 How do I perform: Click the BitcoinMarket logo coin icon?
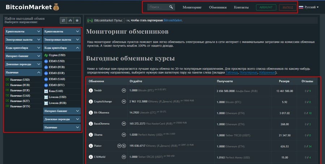click(x=56, y=7)
